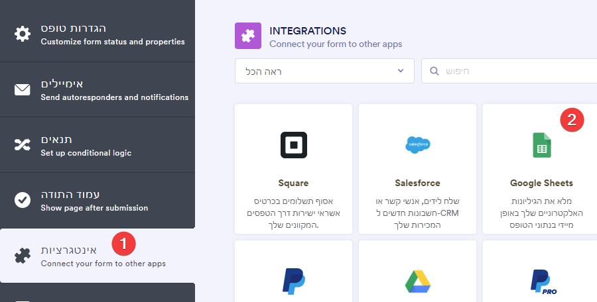Click the checkmark Thank You page icon
Viewport: 597px width, 302px height.
(23, 200)
